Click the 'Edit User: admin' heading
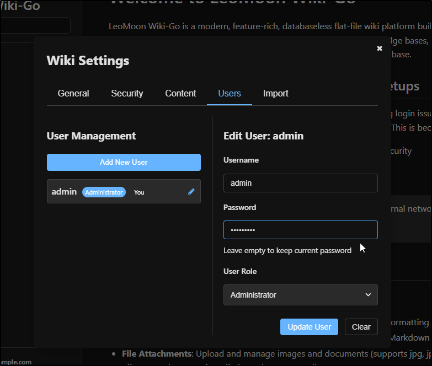This screenshot has height=366, width=432. [263, 136]
